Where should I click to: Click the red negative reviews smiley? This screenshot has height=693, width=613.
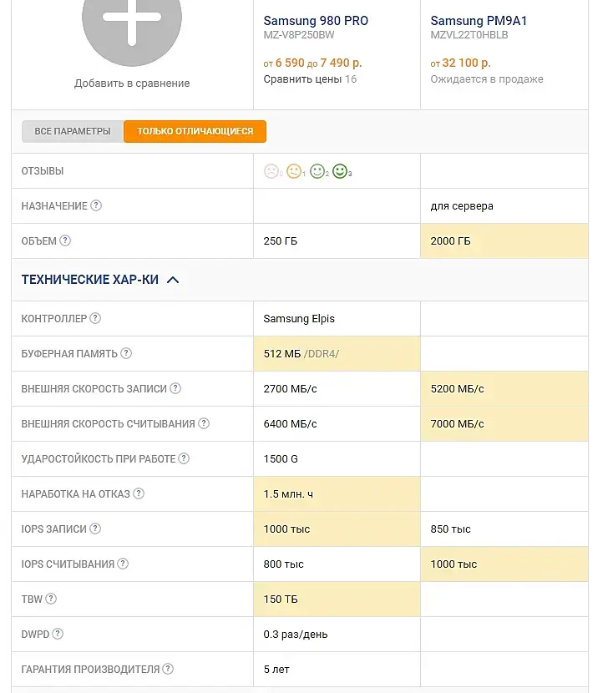pyautogui.click(x=271, y=171)
